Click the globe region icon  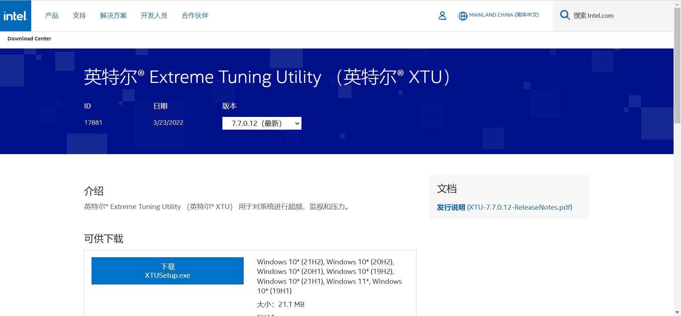463,16
